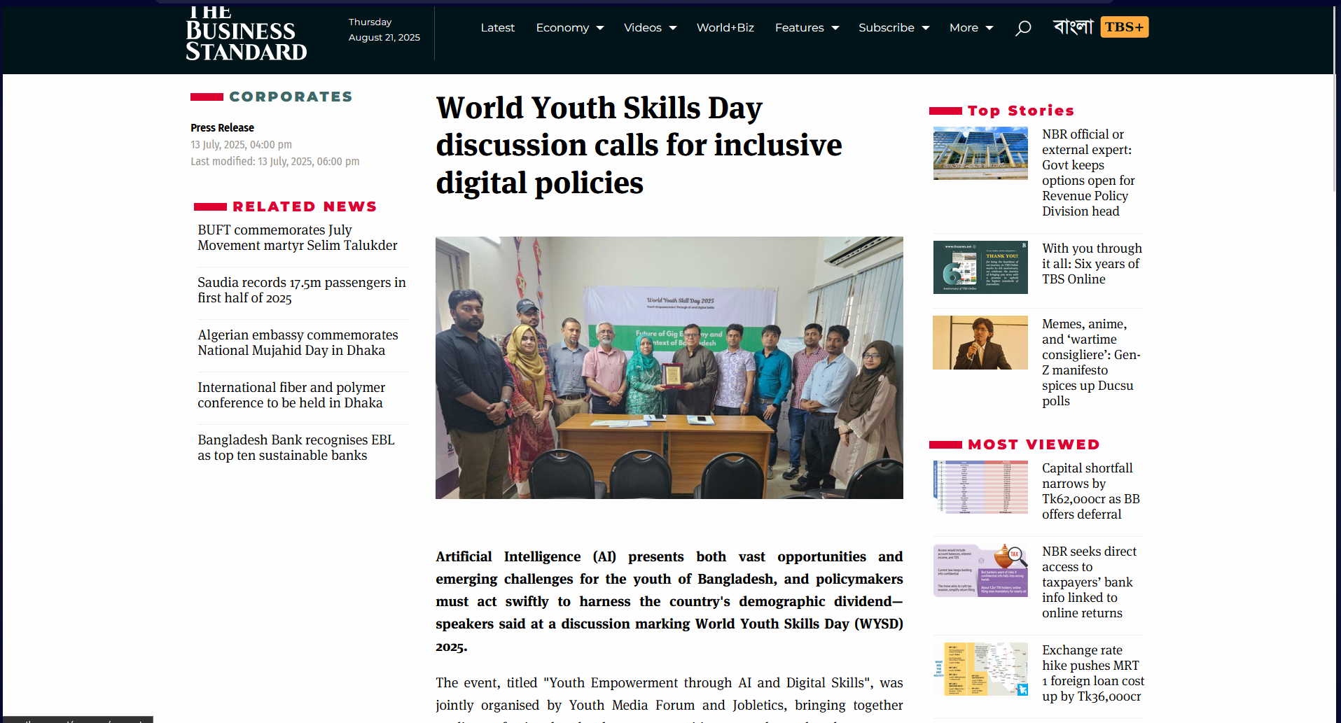Click the TBS+ badge button
Image resolution: width=1341 pixels, height=723 pixels.
[x=1124, y=27]
